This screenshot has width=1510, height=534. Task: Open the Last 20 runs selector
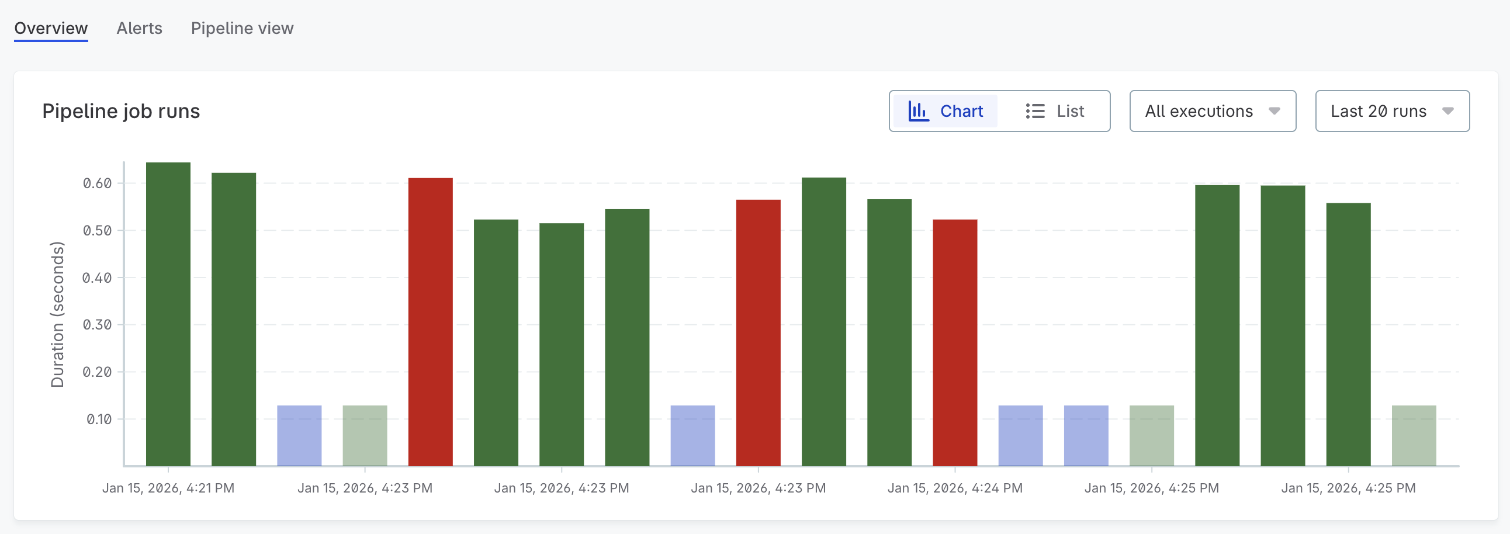click(x=1392, y=111)
